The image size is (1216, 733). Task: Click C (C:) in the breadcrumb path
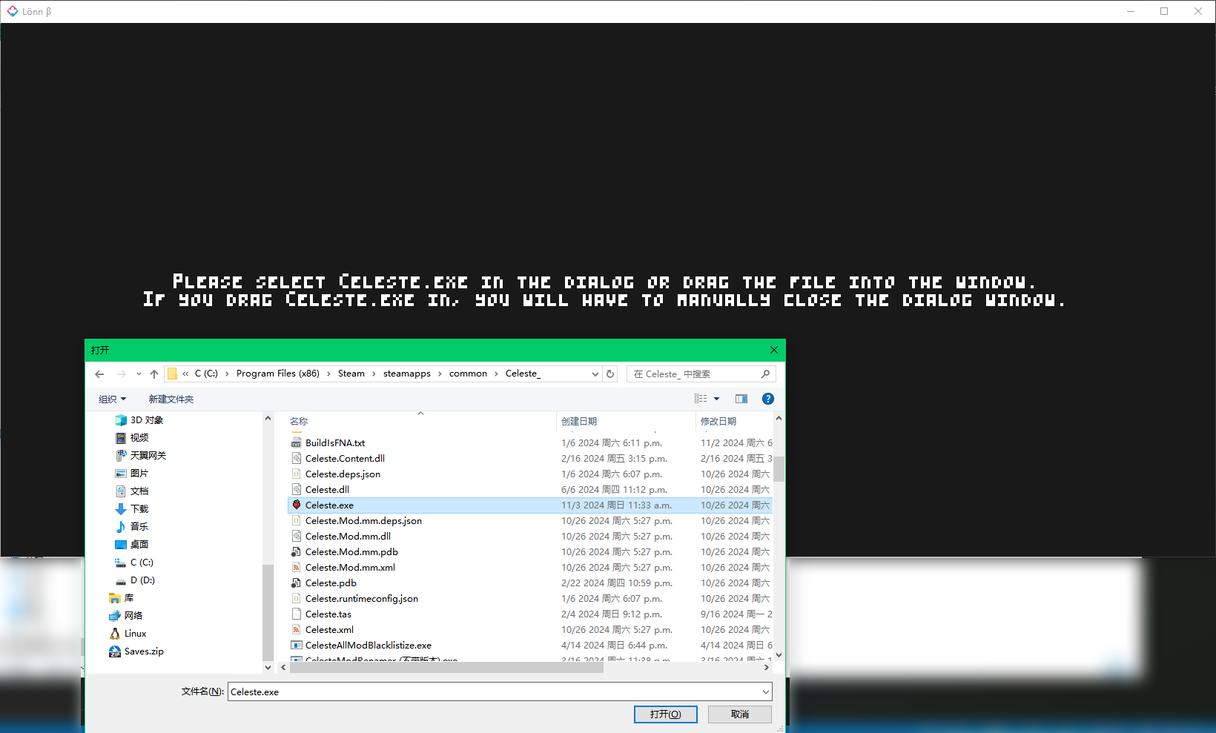click(206, 374)
